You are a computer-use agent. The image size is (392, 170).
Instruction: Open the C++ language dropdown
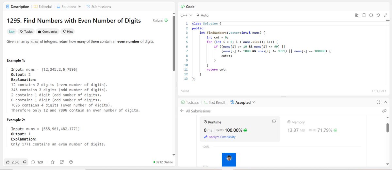186,15
